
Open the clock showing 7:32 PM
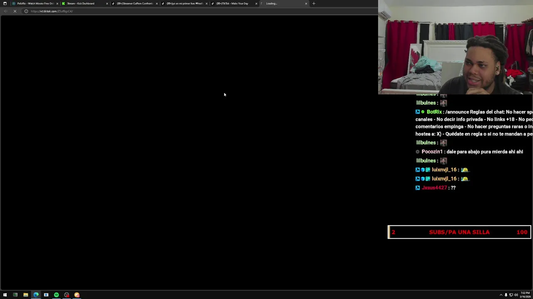pyautogui.click(x=525, y=294)
